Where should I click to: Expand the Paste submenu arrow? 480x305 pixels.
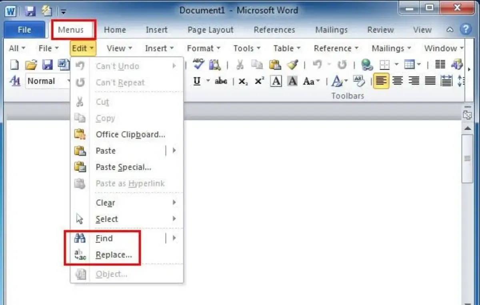(x=174, y=150)
